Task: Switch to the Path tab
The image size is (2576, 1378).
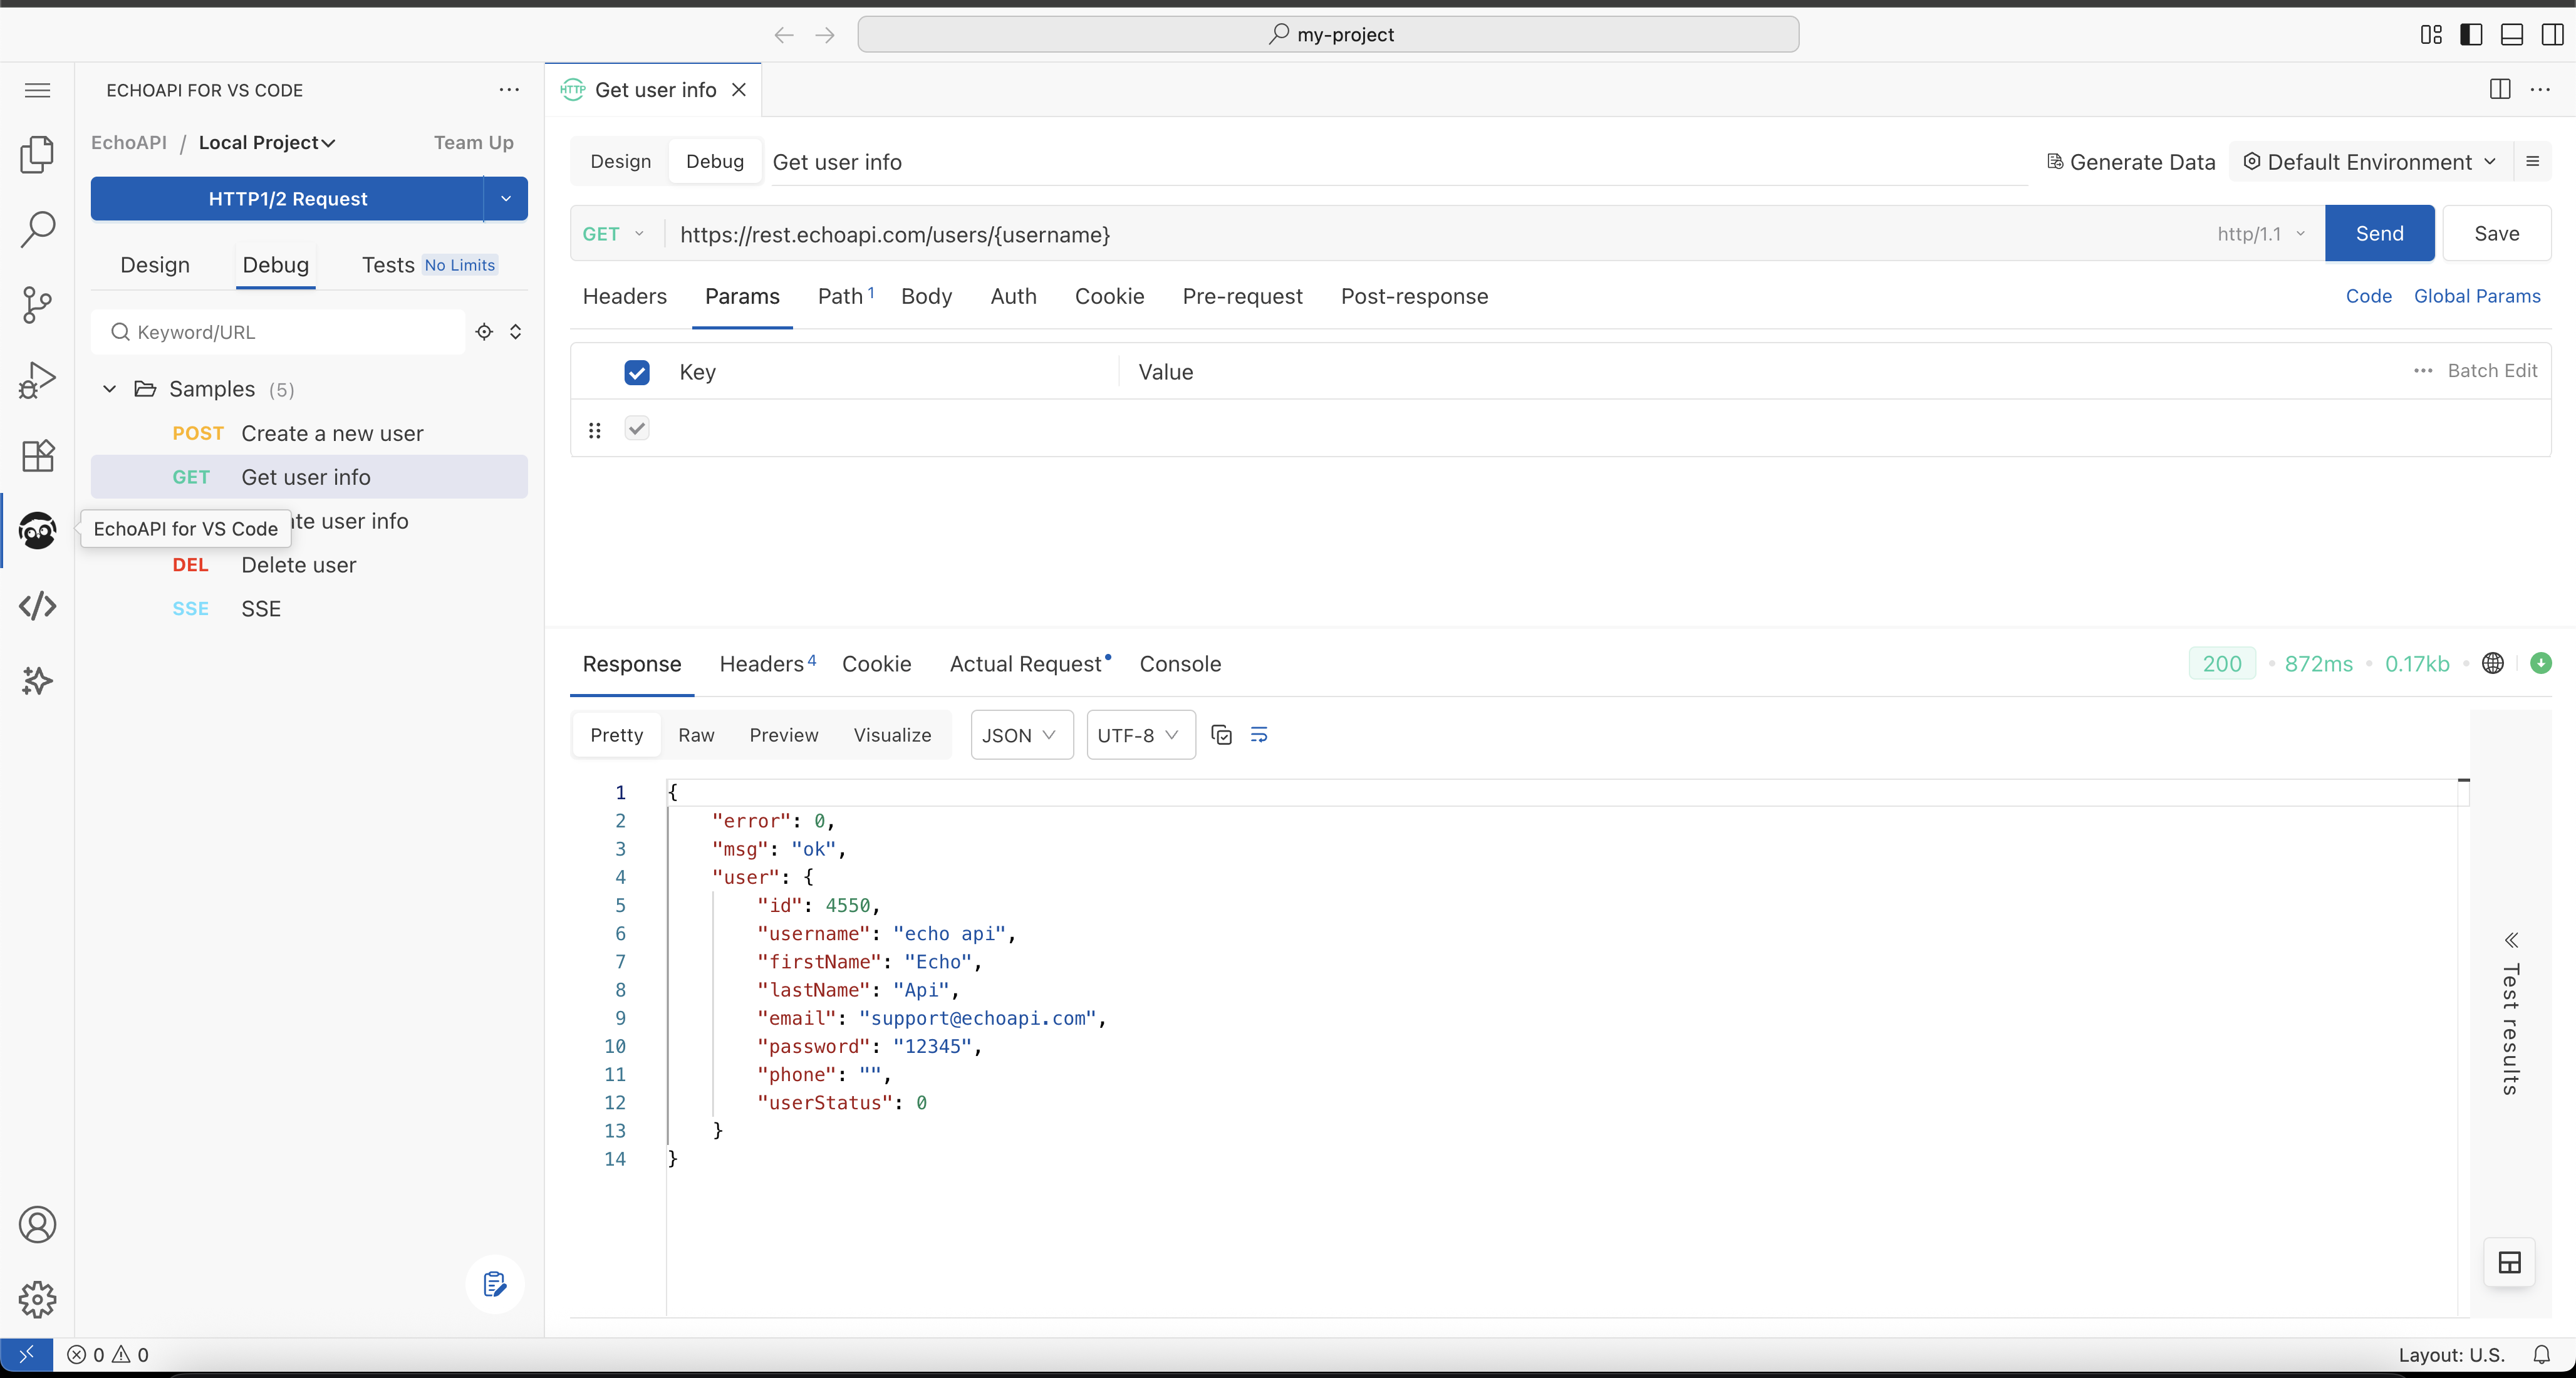Action: point(846,297)
